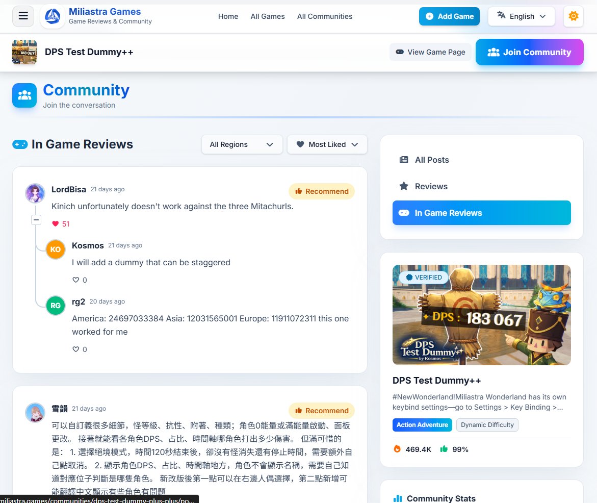Click "Kinich unfortunately doesn't work" review text
The image size is (597, 503).
[x=172, y=206]
